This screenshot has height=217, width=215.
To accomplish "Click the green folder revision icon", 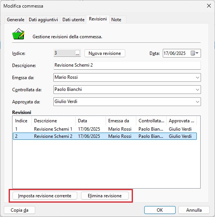I will click(19, 34).
